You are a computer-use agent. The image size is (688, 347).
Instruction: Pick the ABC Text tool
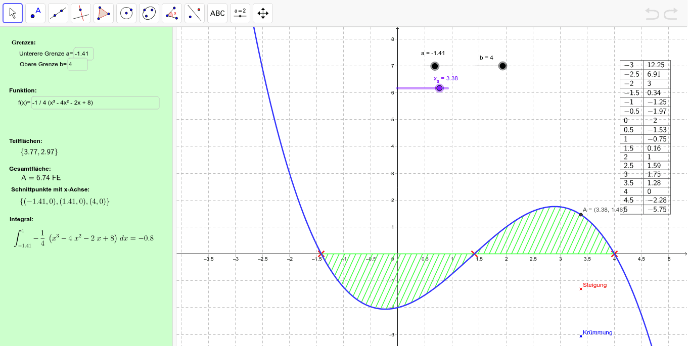pos(217,13)
